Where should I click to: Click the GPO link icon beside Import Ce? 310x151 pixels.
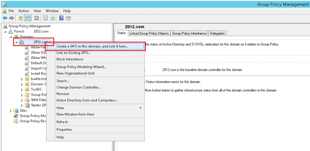point(27,68)
